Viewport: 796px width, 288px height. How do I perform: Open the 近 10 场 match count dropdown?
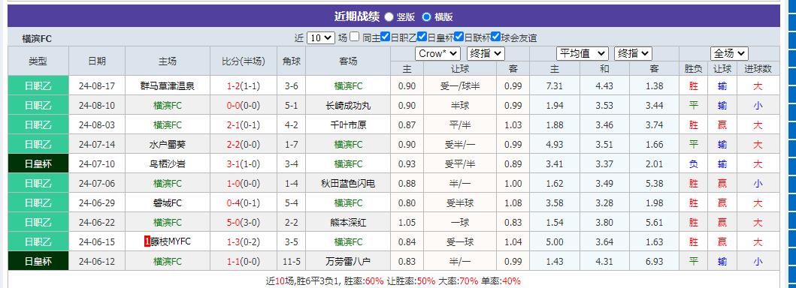tap(321, 37)
